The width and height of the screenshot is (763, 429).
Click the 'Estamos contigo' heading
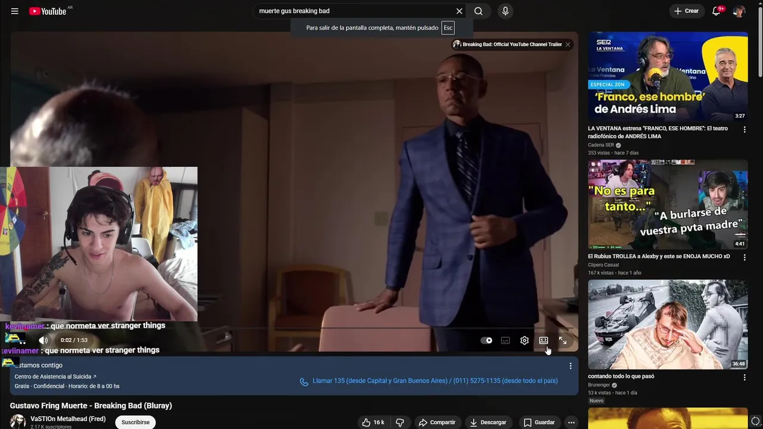click(39, 365)
